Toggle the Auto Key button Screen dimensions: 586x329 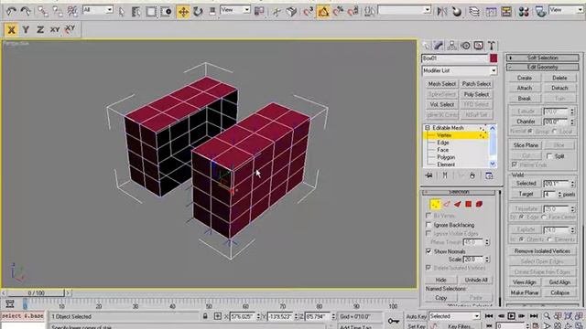(417, 316)
